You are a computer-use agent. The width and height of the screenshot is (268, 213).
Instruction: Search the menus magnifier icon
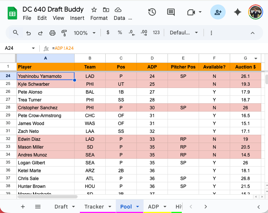tap(15, 33)
